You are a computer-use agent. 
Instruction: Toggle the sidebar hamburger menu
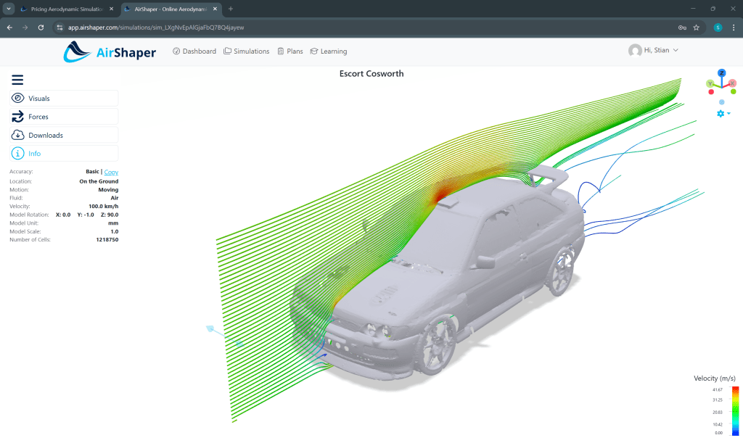[x=17, y=80]
